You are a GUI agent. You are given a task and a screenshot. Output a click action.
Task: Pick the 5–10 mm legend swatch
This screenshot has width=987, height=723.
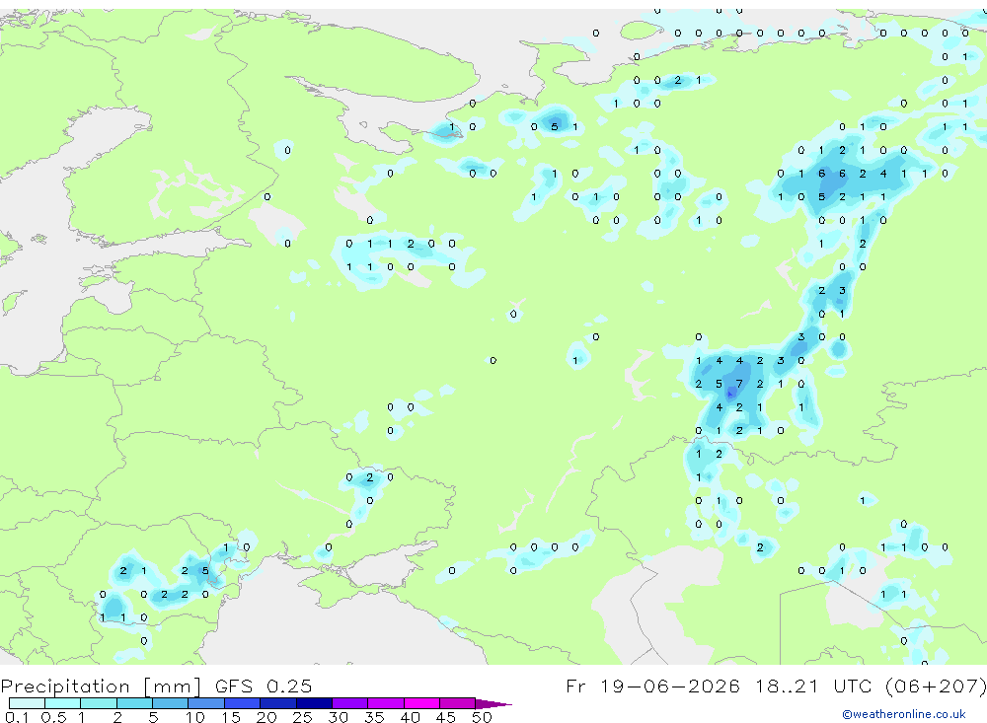pyautogui.click(x=171, y=703)
